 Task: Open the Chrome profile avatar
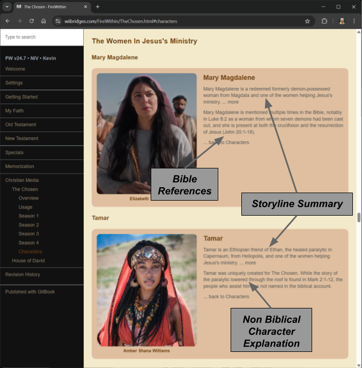pos(342,21)
